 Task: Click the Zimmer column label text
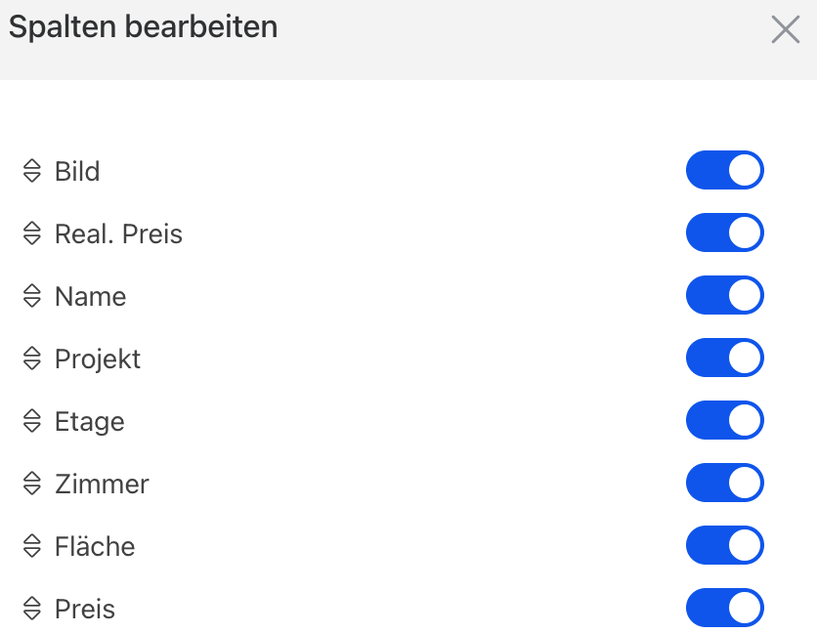[102, 484]
